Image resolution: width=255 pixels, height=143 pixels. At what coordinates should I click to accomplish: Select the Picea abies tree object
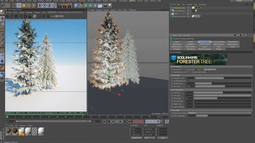[x=179, y=8]
